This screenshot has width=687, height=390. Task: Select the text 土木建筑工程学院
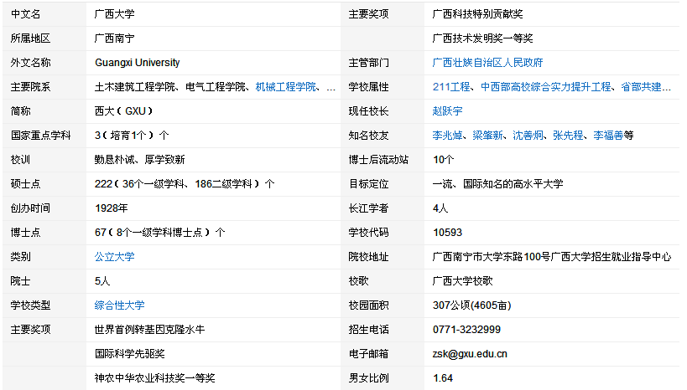135,87
